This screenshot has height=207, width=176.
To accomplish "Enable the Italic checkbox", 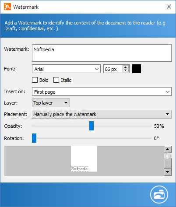I will coord(56,80).
